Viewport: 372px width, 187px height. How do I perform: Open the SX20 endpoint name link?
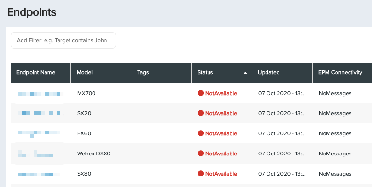click(x=41, y=113)
